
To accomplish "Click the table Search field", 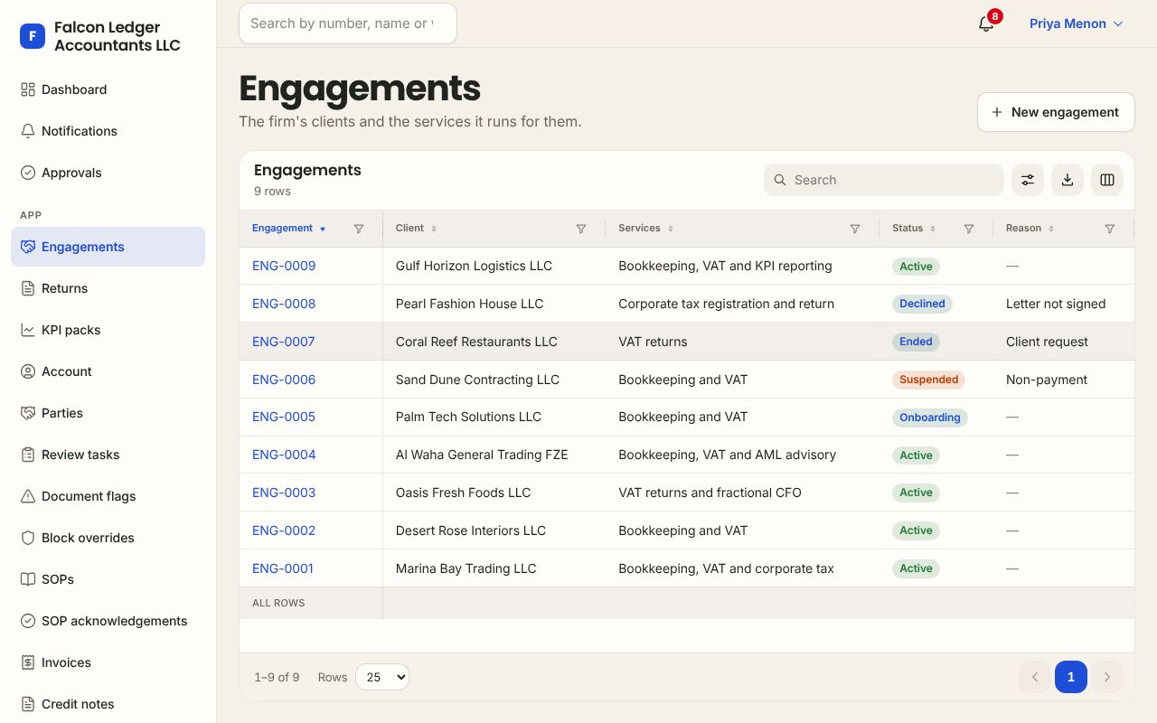I will (x=884, y=180).
